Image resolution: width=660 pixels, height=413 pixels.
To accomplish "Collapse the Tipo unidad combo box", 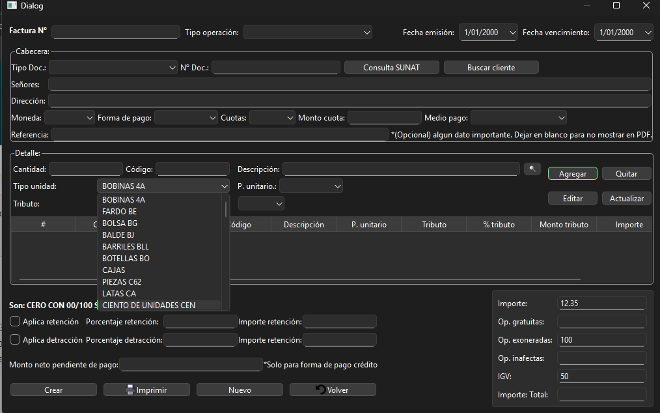I will (163, 186).
